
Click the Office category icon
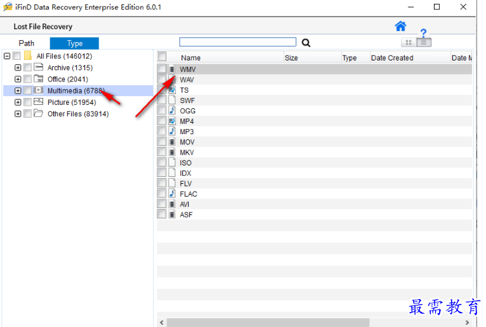[38, 78]
